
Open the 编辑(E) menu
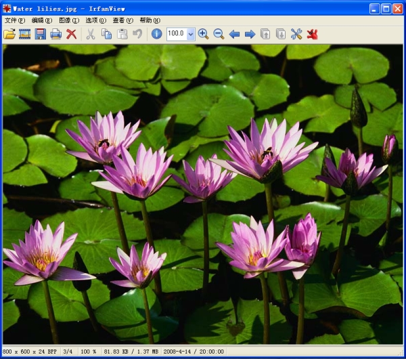pos(42,20)
